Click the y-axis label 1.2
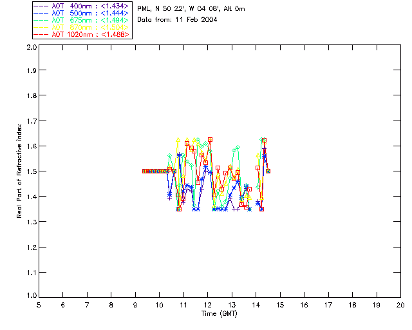Viewport: 412px width, 330px height. 32,247
